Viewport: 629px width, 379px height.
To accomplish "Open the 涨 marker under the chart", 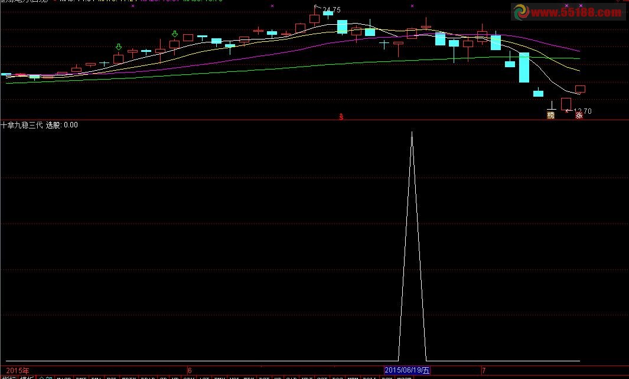I will 579,116.
